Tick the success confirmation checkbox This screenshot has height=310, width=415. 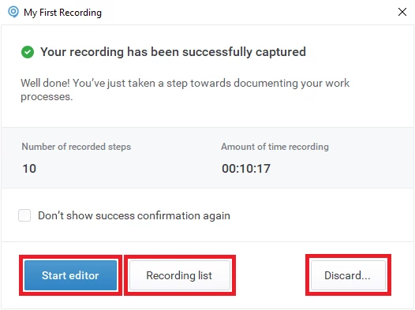(x=24, y=215)
